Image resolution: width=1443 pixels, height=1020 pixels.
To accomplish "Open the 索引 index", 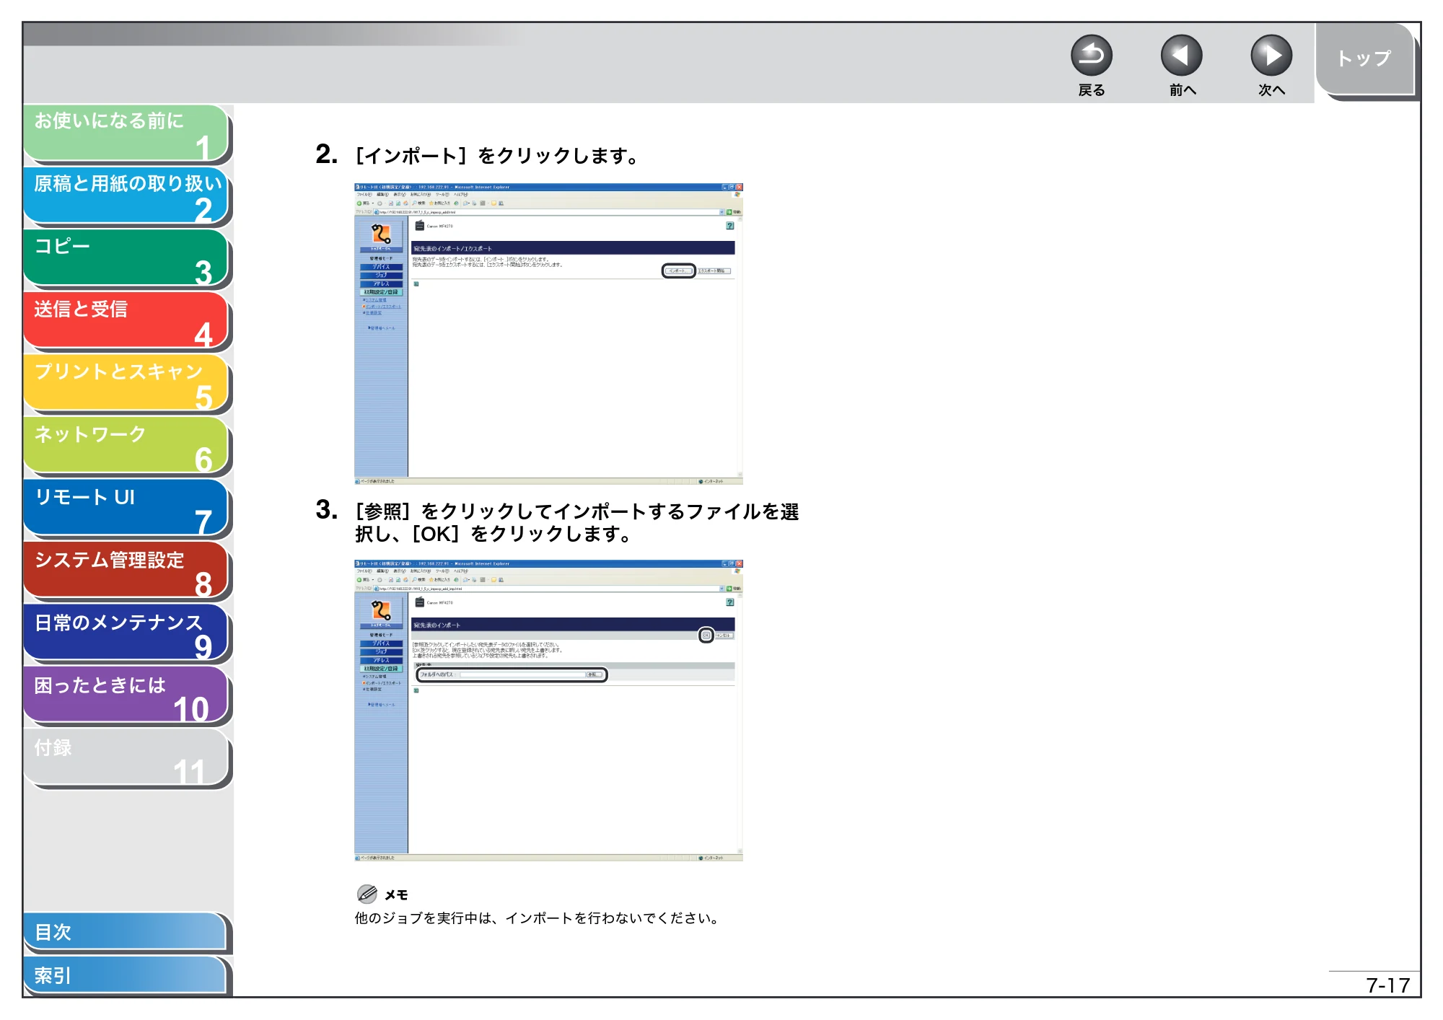I will 126,975.
